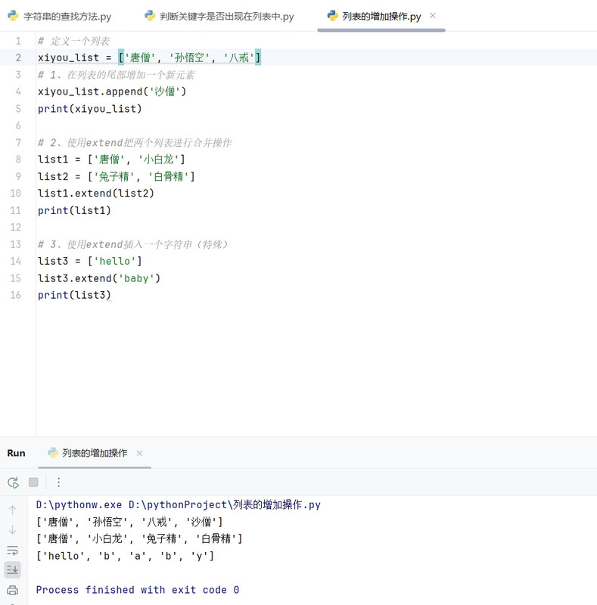Open the D:\pythonProject\列表的增加操作.py console path link
The image size is (597, 605).
point(225,504)
